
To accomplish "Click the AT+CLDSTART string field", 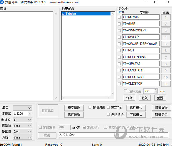I will tap(141, 77).
